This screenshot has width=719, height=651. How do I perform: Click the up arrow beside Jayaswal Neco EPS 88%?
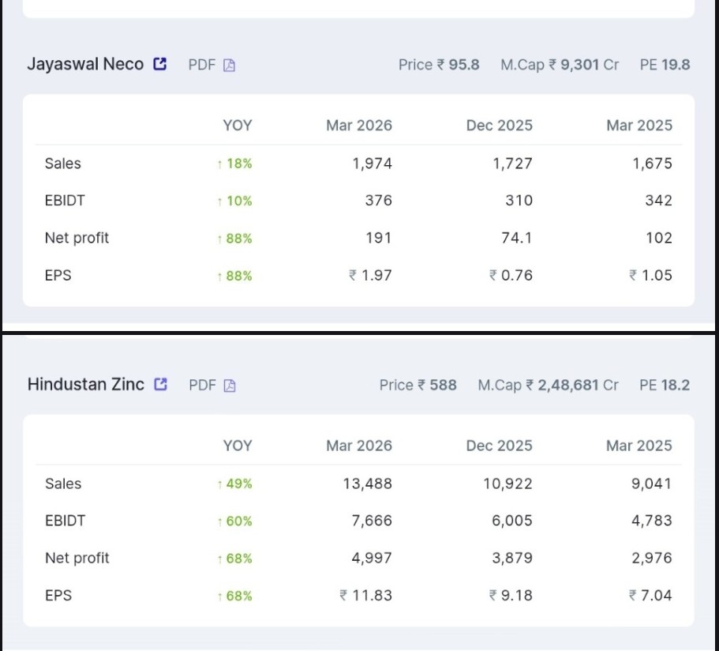tap(219, 275)
